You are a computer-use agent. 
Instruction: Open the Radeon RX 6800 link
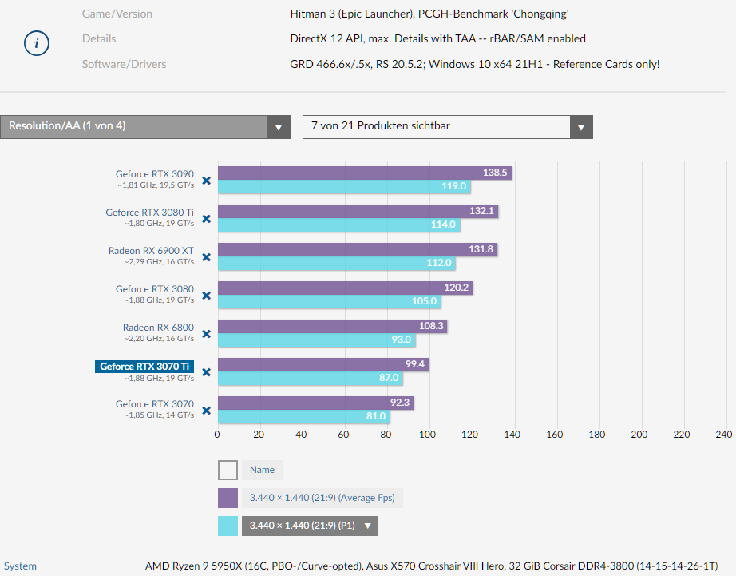coord(158,328)
